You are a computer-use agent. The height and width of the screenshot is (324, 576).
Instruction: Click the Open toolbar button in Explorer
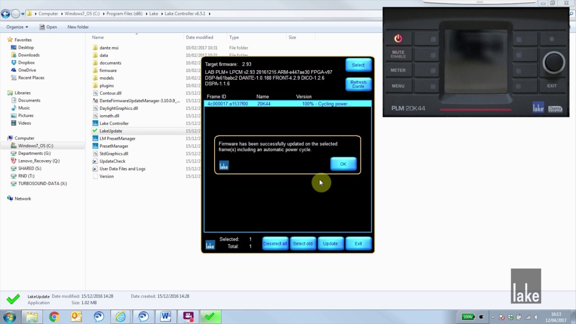(48, 27)
